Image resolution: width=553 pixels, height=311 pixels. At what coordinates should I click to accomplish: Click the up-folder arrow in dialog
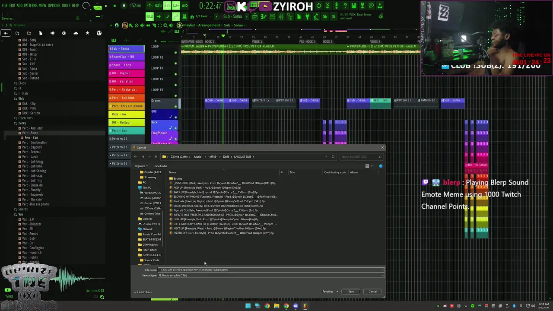pos(156,157)
